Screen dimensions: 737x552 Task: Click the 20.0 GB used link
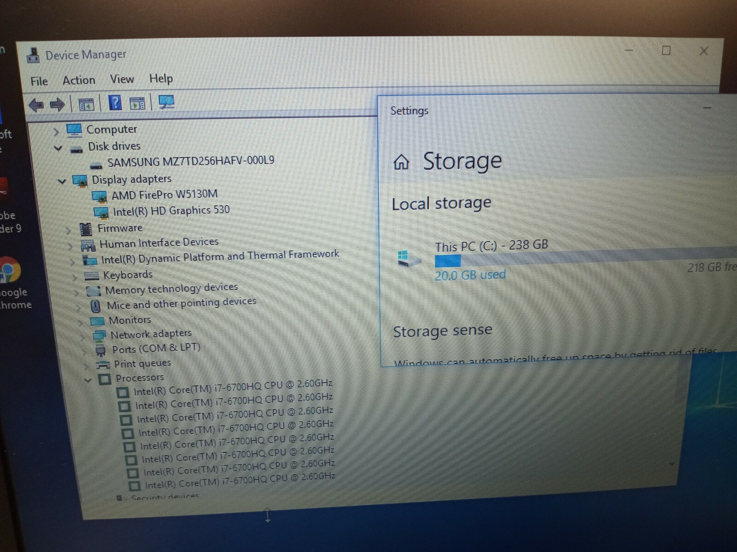[470, 276]
